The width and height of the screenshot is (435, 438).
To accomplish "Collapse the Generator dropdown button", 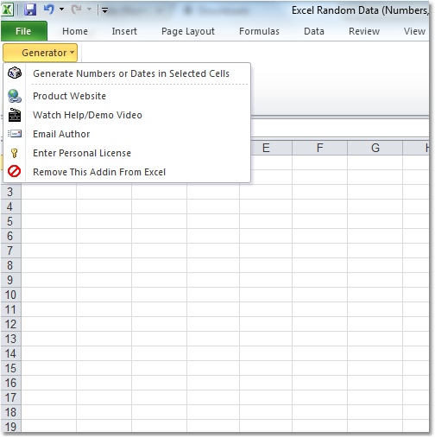I will [41, 53].
